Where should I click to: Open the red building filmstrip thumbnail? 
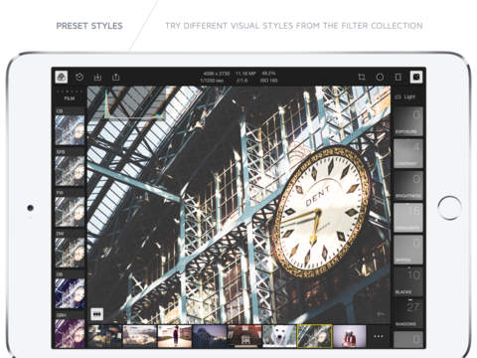pos(244,336)
